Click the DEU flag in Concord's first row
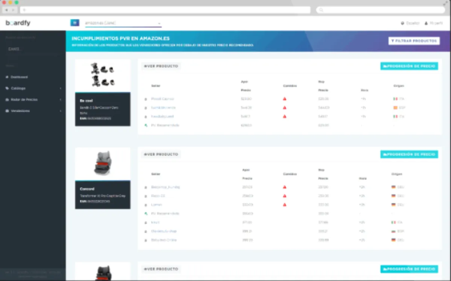Viewport: 451px width, 281px height. (393, 187)
